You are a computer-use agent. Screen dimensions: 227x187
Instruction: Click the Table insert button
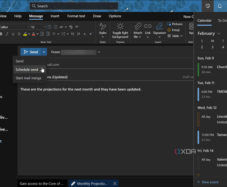175,36
